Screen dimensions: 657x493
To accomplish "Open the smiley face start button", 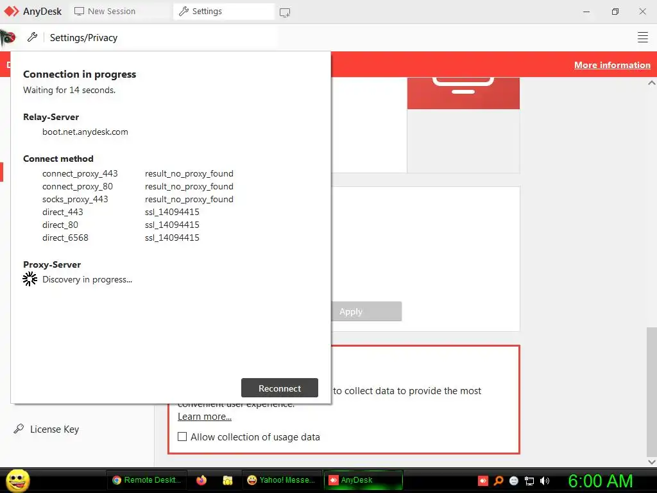I will 17,480.
